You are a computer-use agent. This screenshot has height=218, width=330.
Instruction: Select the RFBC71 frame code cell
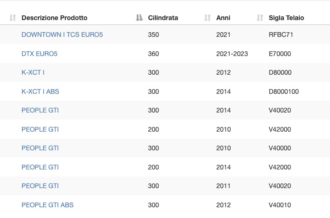pyautogui.click(x=281, y=35)
